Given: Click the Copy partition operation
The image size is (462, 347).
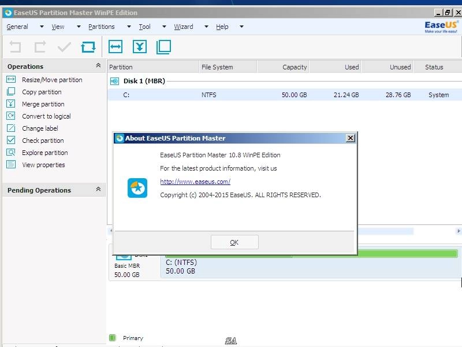Looking at the screenshot, I should 42,92.
